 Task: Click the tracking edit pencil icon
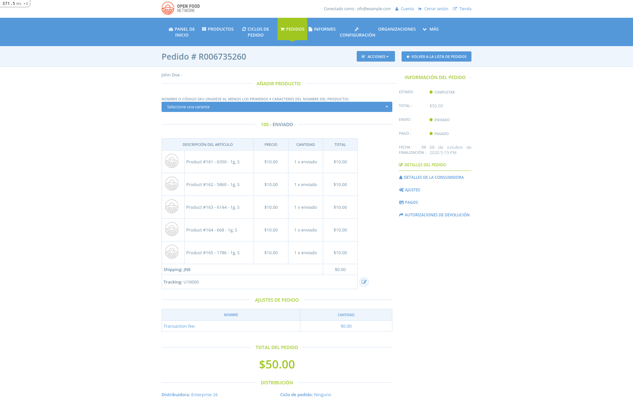click(x=364, y=282)
